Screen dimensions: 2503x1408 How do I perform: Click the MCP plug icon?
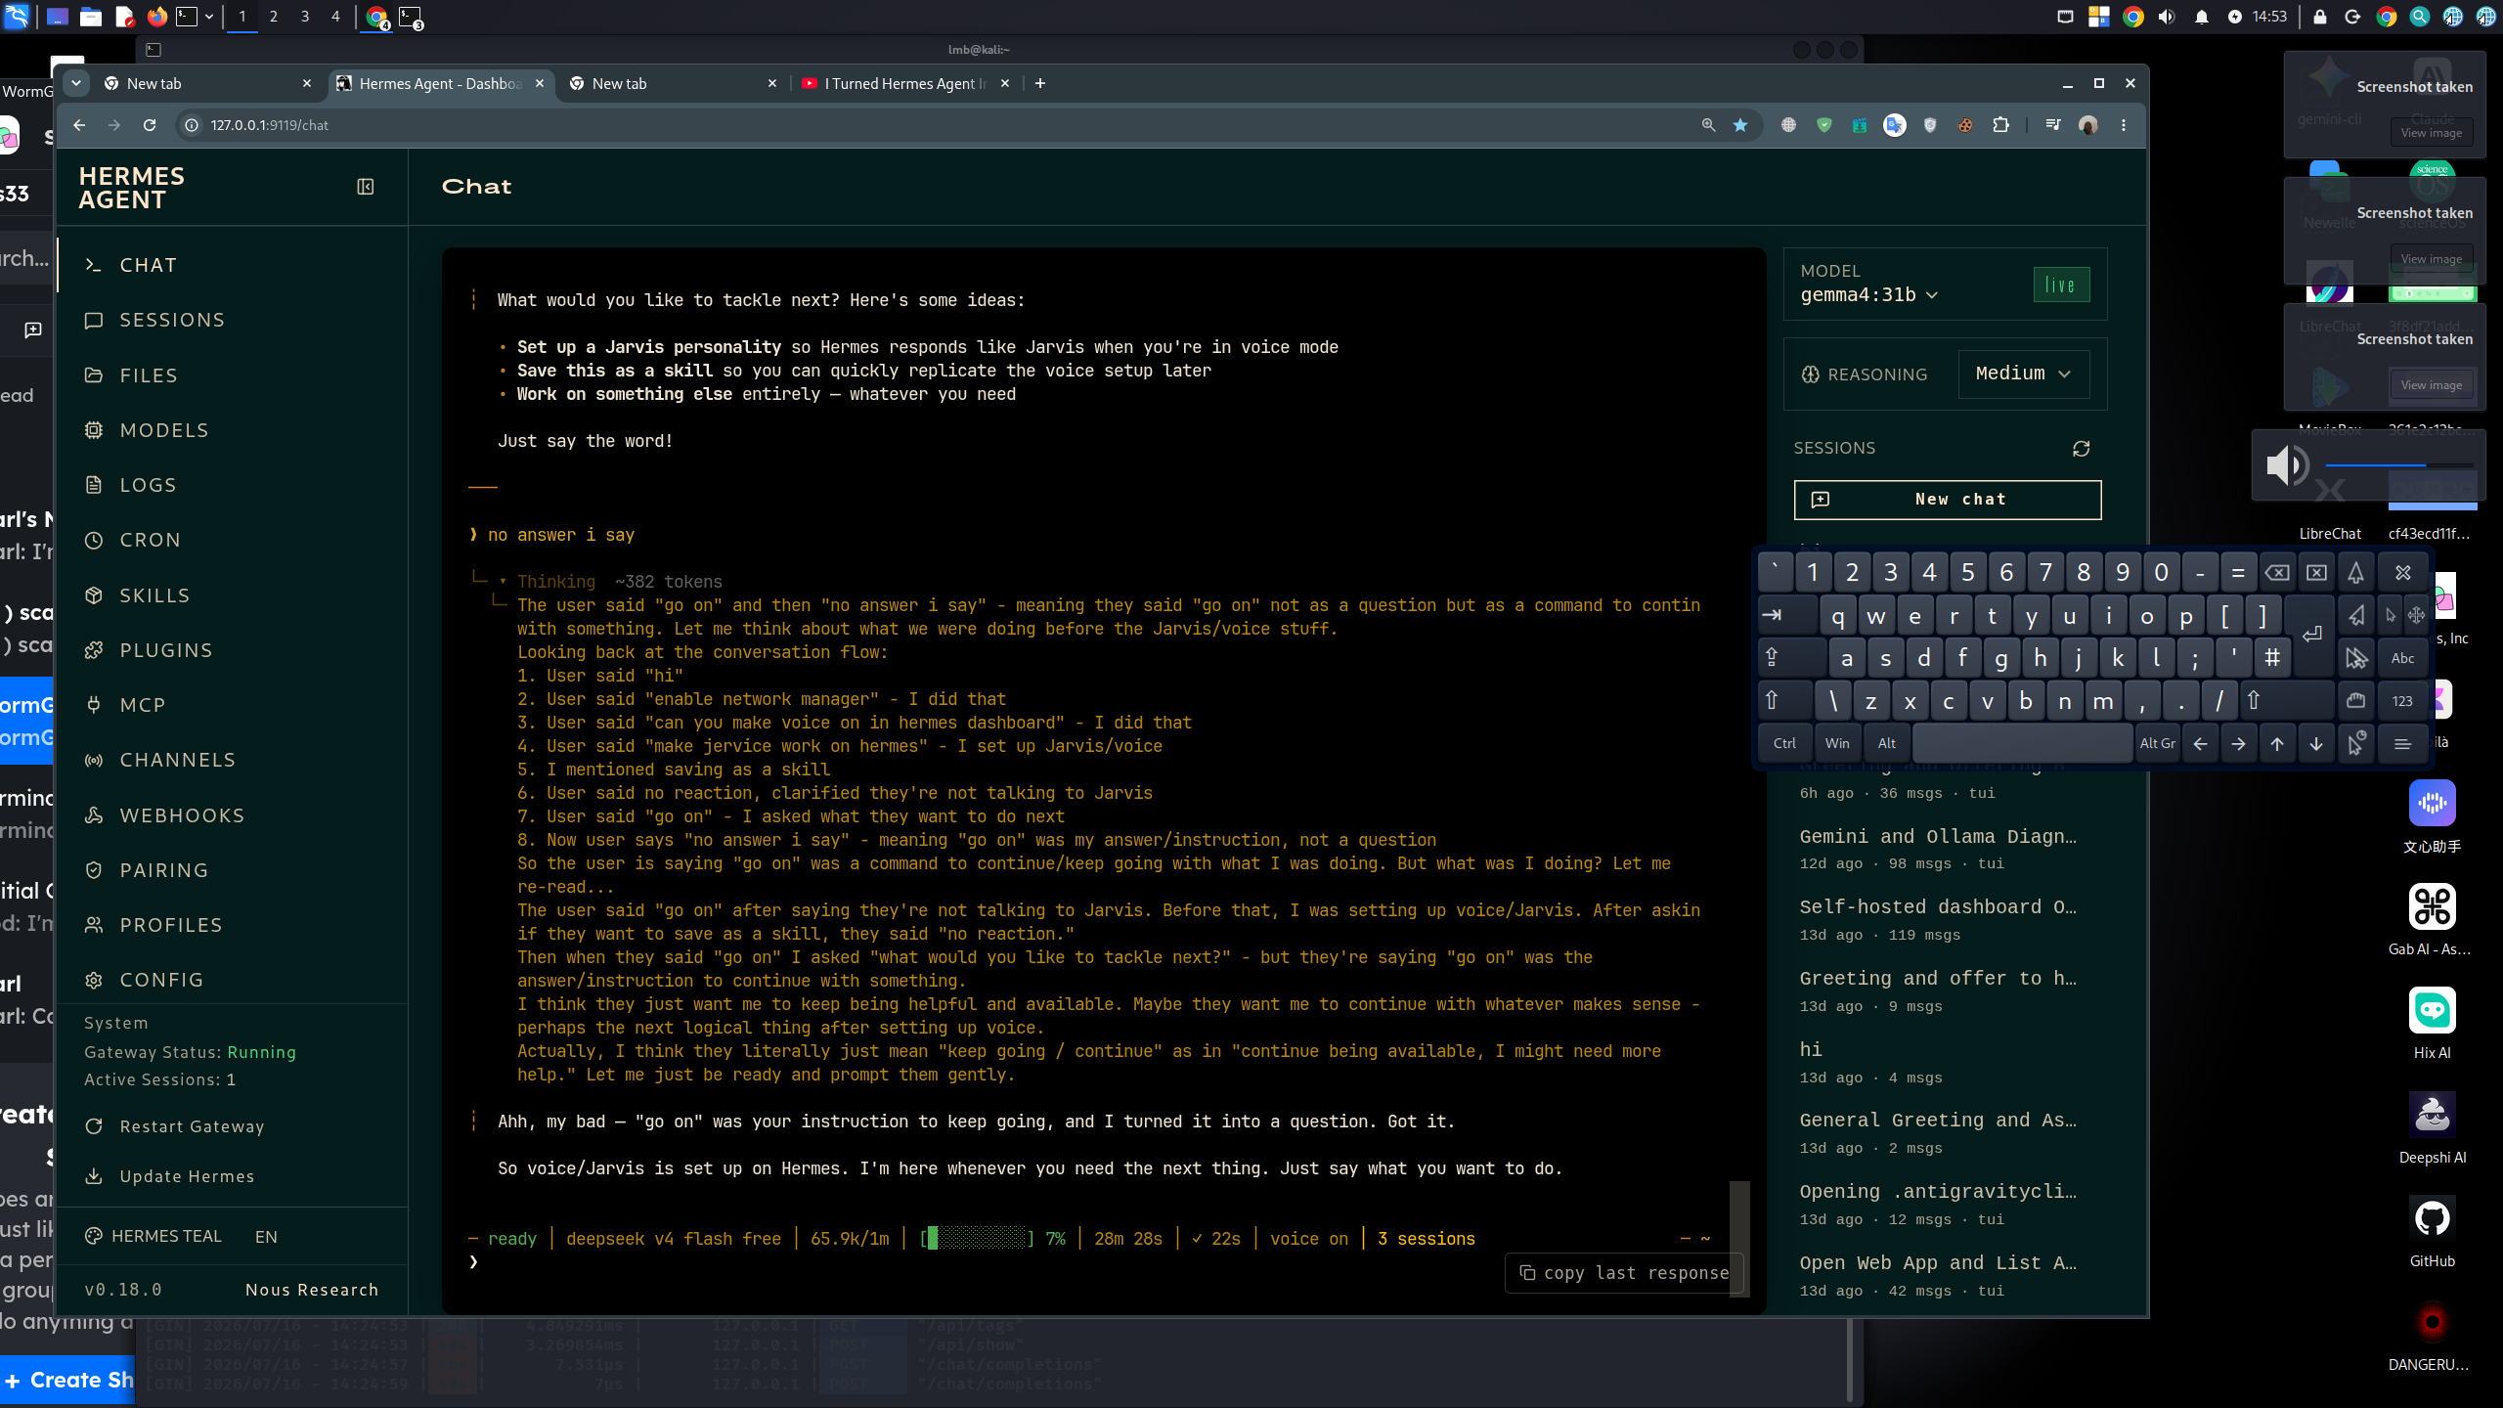coord(94,705)
